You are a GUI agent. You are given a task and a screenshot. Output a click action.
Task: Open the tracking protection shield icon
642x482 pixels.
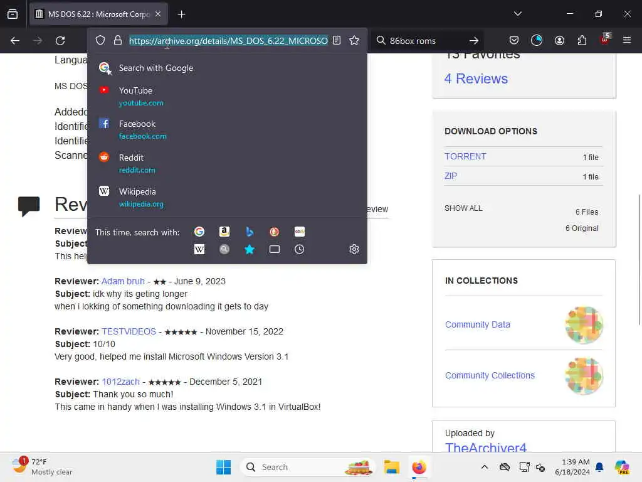(100, 41)
